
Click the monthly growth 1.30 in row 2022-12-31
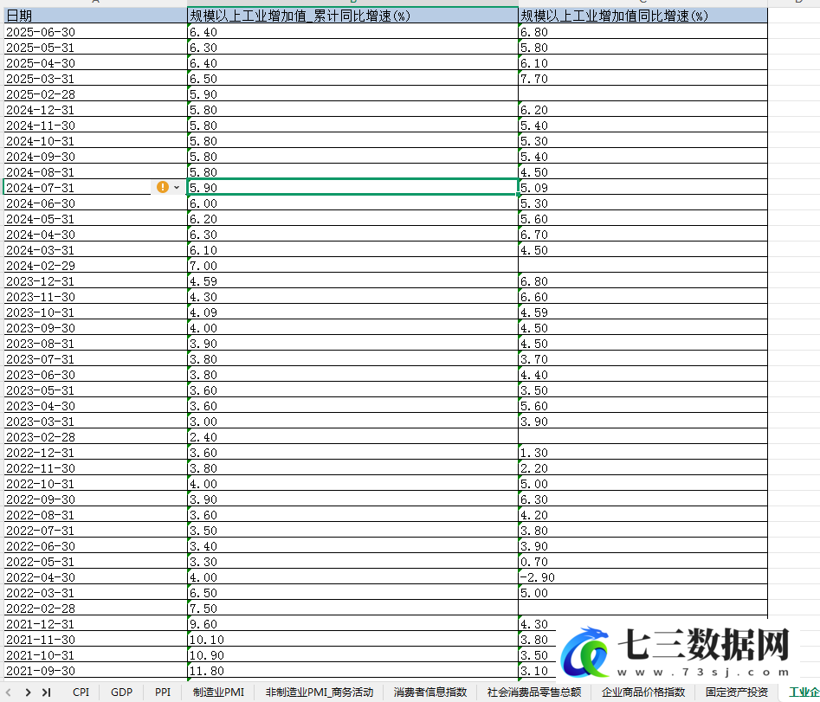[x=643, y=453]
